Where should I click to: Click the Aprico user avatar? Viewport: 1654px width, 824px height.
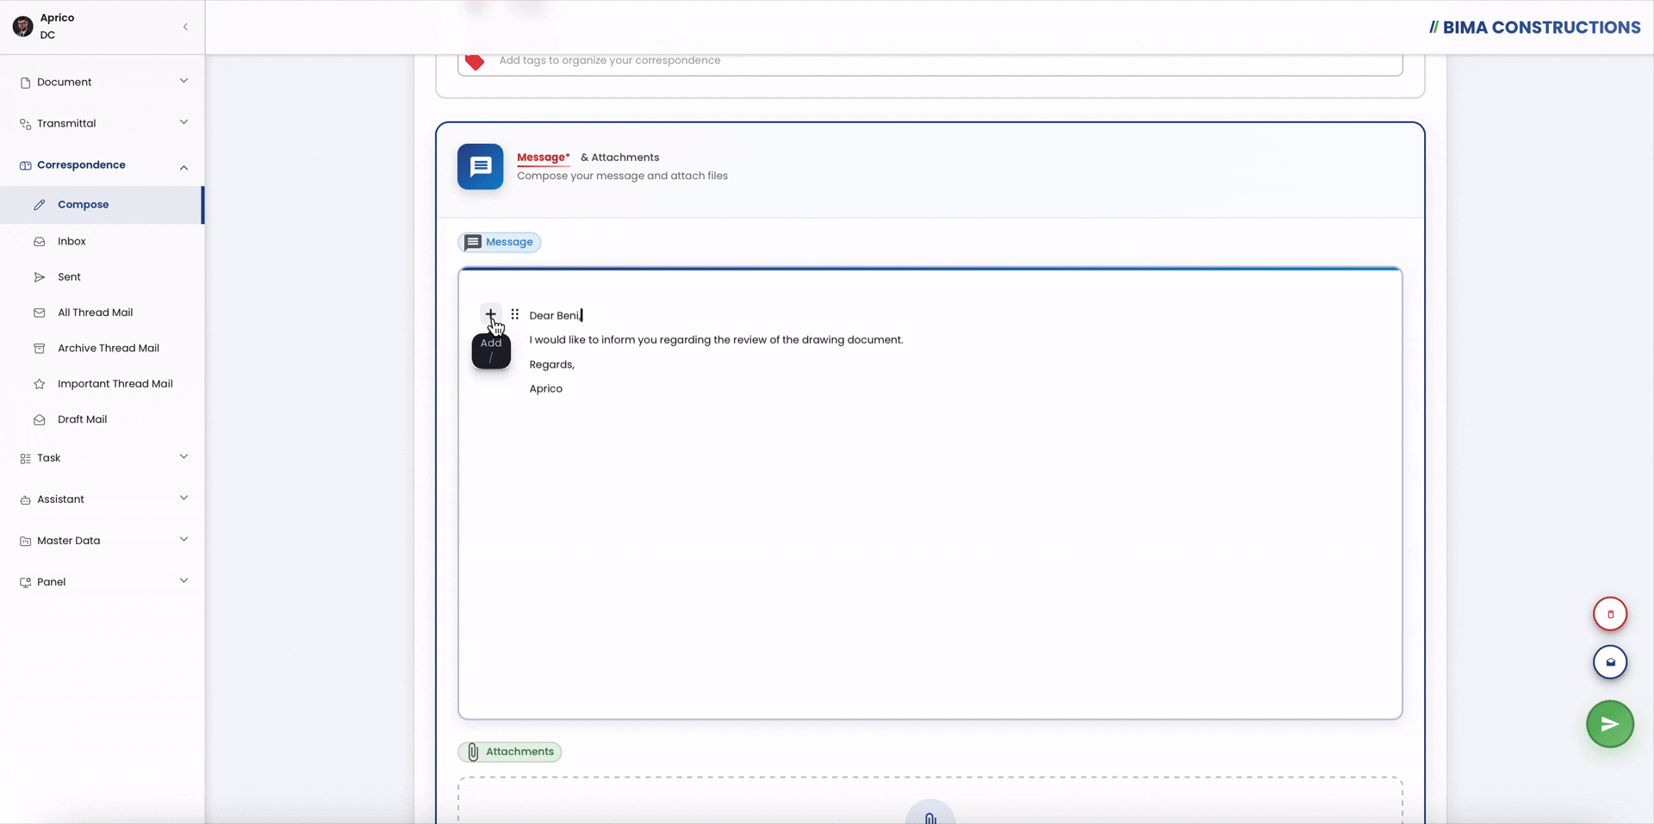(x=23, y=27)
